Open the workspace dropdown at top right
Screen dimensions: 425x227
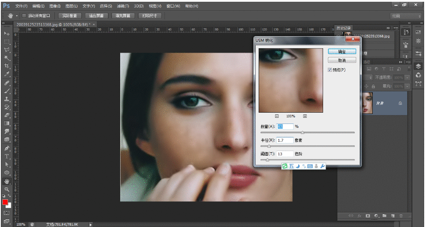pos(405,16)
